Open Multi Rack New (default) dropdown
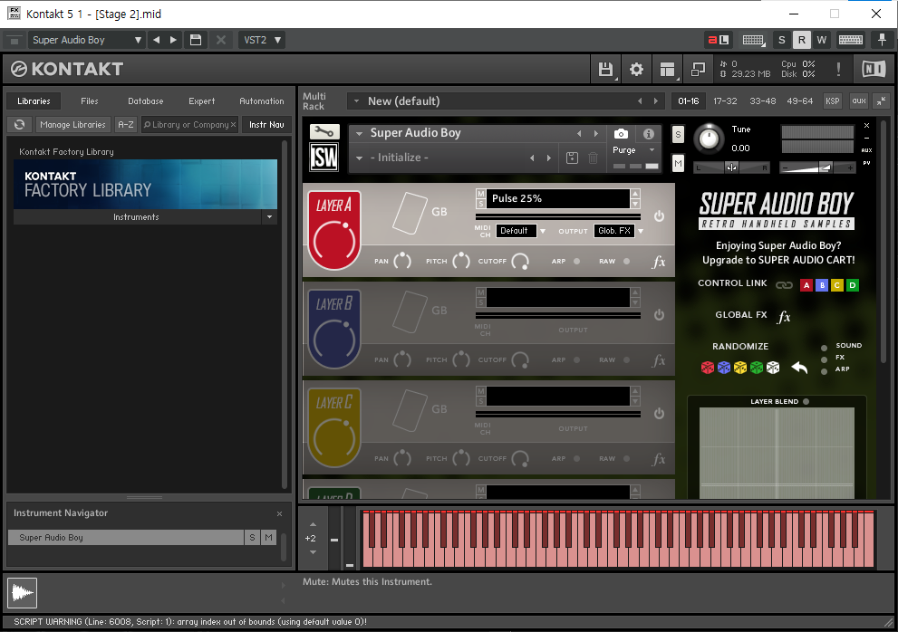898x632 pixels. pos(356,101)
